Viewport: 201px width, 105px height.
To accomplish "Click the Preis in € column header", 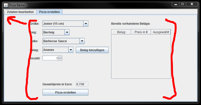I will click(x=141, y=32).
